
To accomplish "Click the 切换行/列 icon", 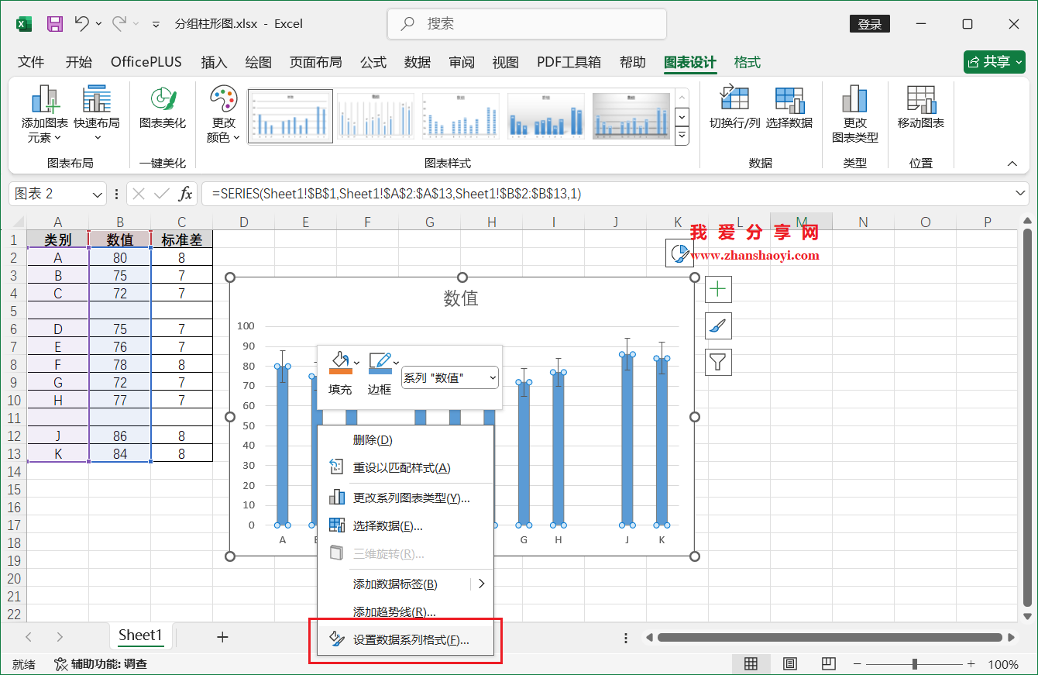I will point(734,109).
